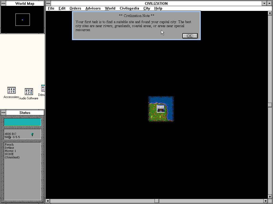Screen dimensions: 273x204
Task: Click the horizontal scrollbar left arrow
Action: coord(48,201)
